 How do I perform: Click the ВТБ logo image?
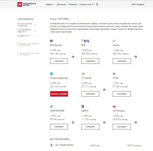(x=85, y=41)
